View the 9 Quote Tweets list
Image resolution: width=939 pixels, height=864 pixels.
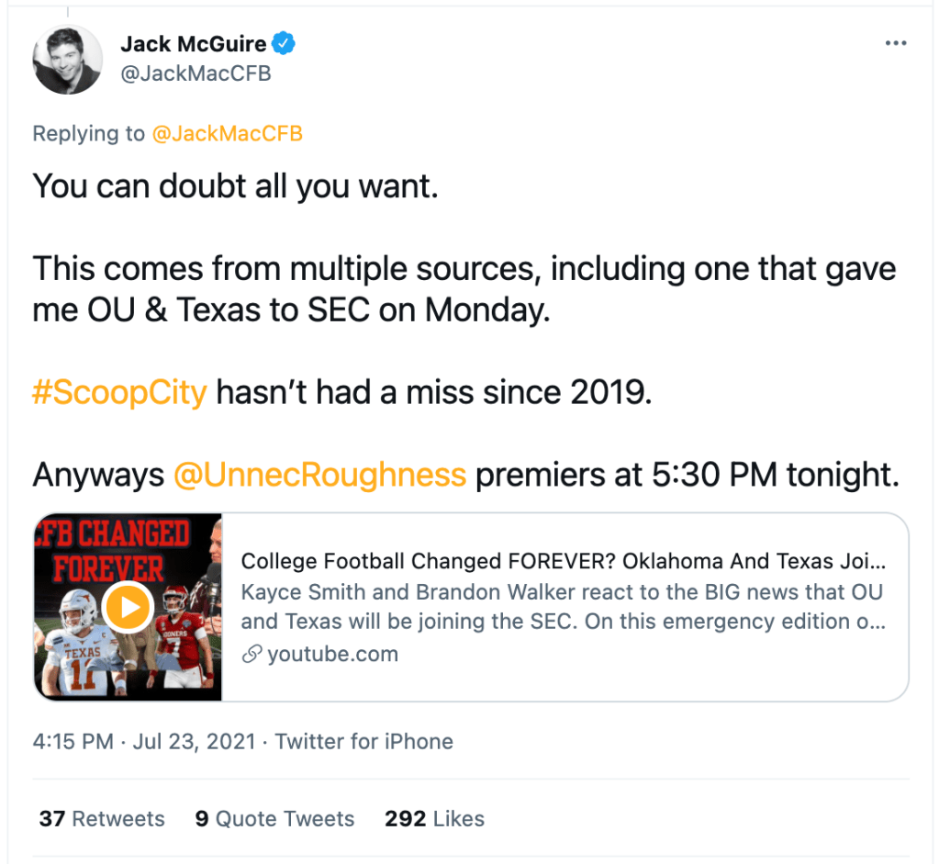point(274,819)
